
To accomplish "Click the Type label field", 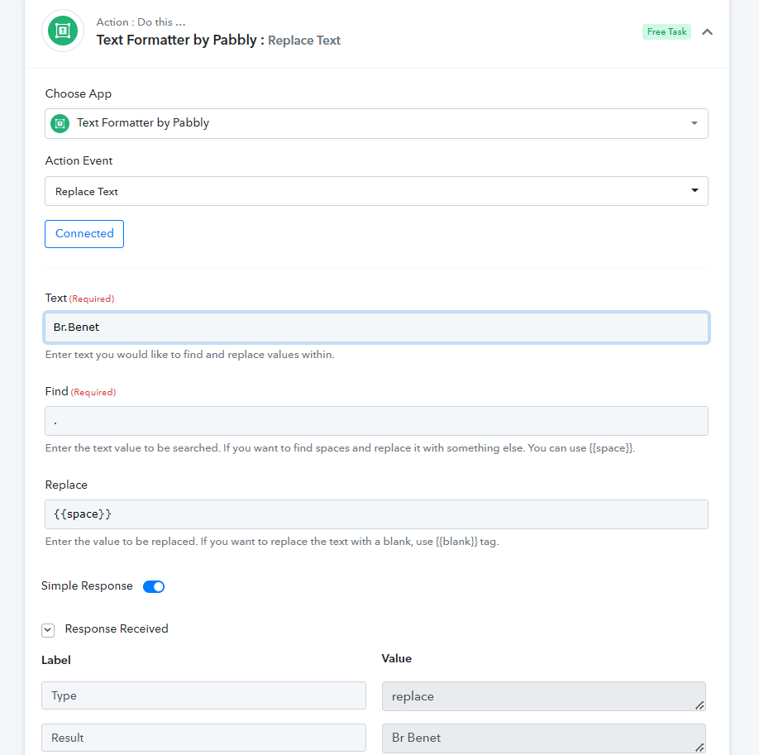I will (203, 695).
